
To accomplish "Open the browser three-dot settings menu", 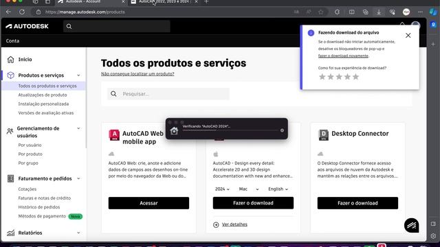I will 420,12.
